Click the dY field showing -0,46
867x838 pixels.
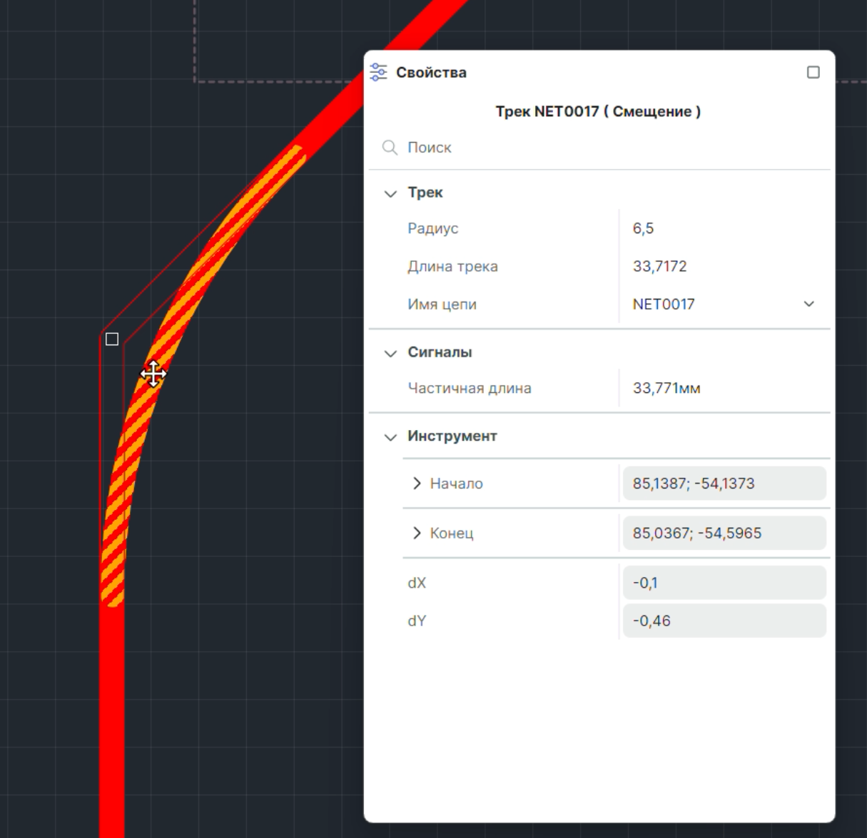pos(724,620)
